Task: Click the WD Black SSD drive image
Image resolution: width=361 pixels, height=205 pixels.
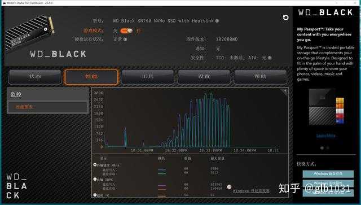Action: tap(29, 32)
